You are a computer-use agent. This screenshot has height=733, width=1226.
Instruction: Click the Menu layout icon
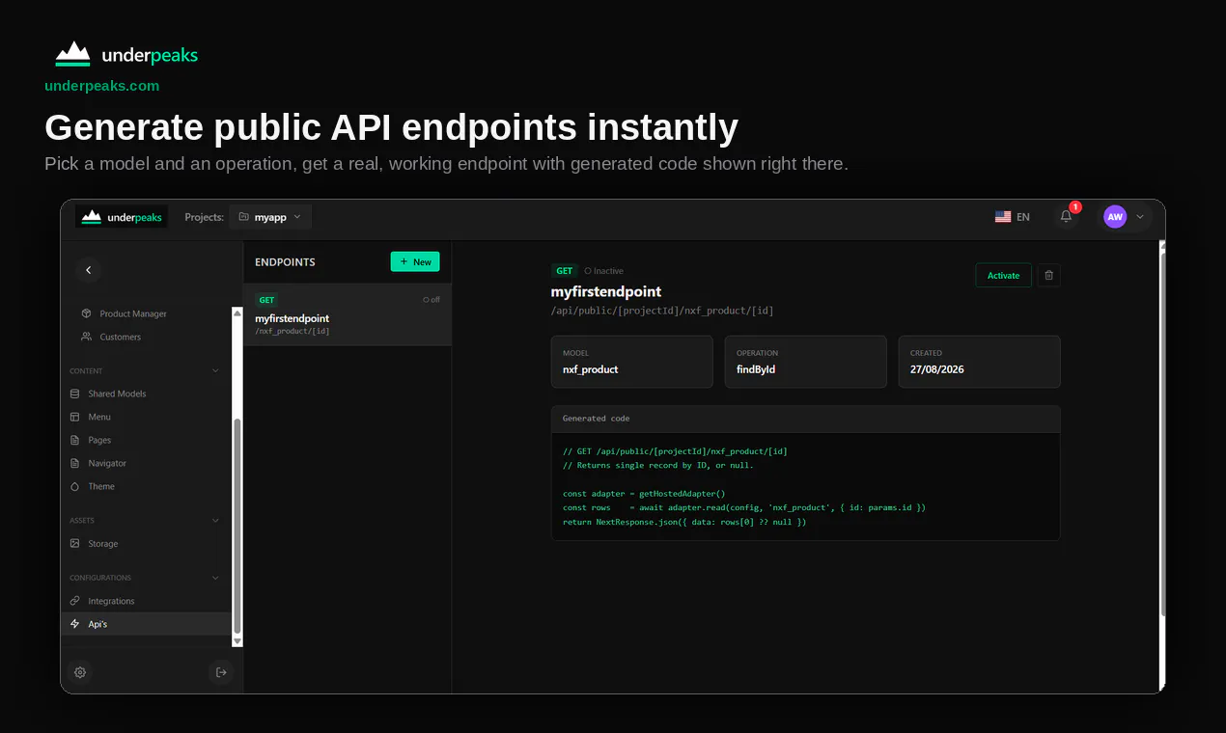75,417
